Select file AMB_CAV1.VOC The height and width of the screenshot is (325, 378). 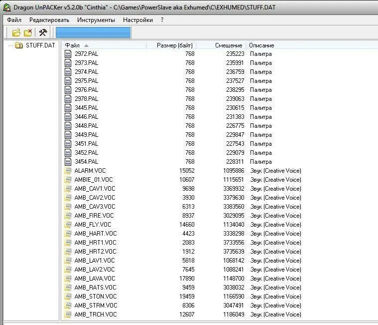pos(95,189)
